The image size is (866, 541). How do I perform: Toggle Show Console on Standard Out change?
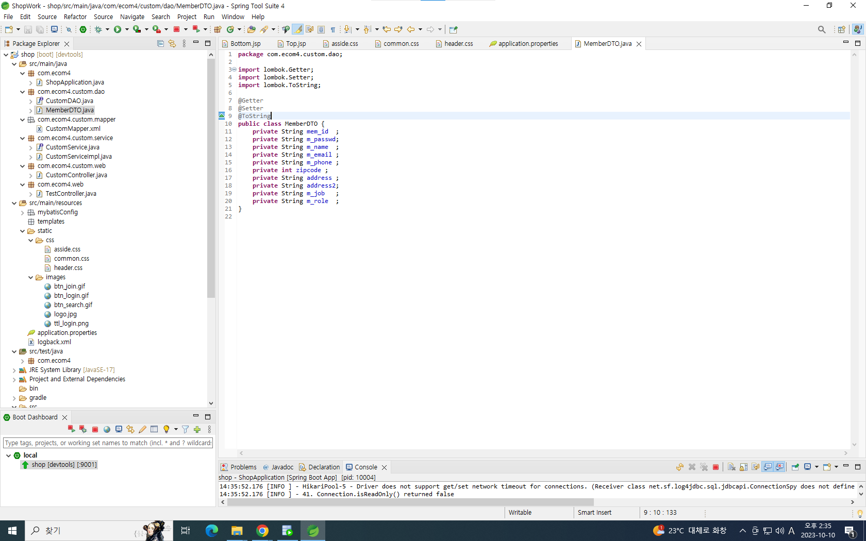click(x=768, y=467)
